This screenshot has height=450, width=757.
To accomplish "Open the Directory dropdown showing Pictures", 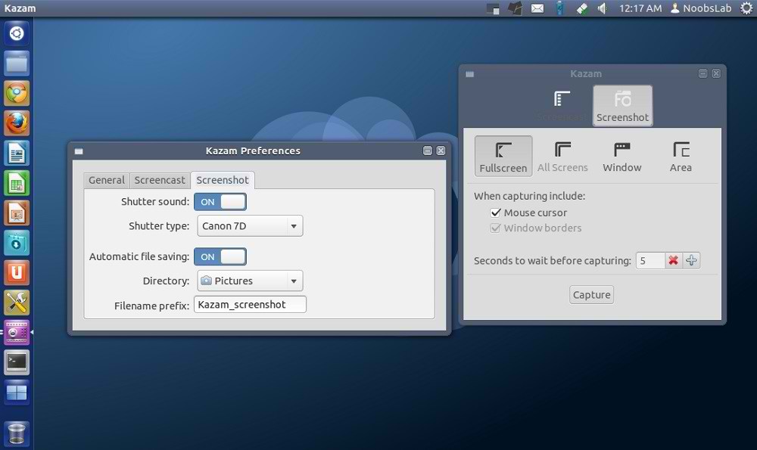I will [250, 281].
